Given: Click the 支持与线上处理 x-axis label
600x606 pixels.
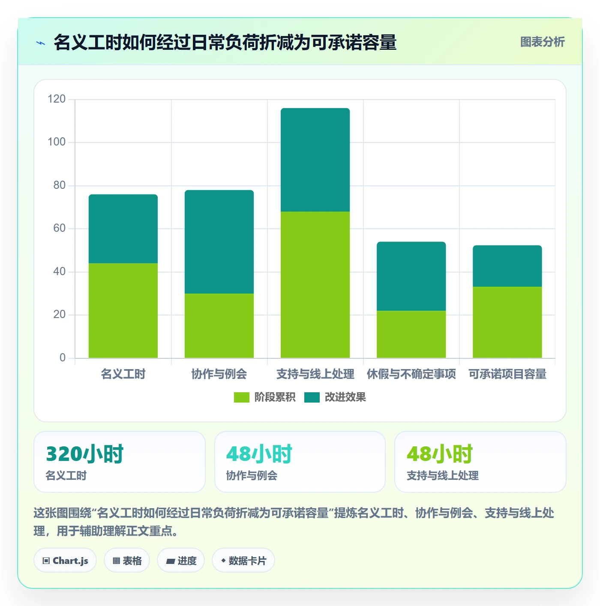Looking at the screenshot, I should (x=315, y=374).
